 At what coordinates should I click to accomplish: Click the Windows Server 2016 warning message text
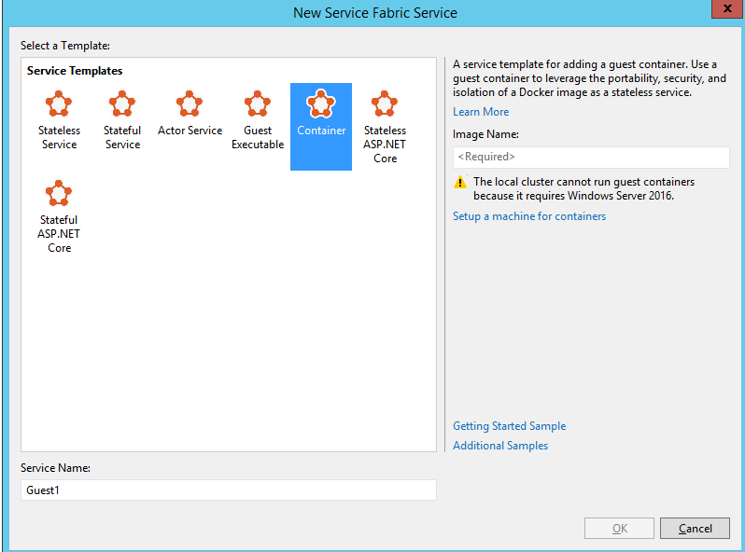click(x=583, y=189)
